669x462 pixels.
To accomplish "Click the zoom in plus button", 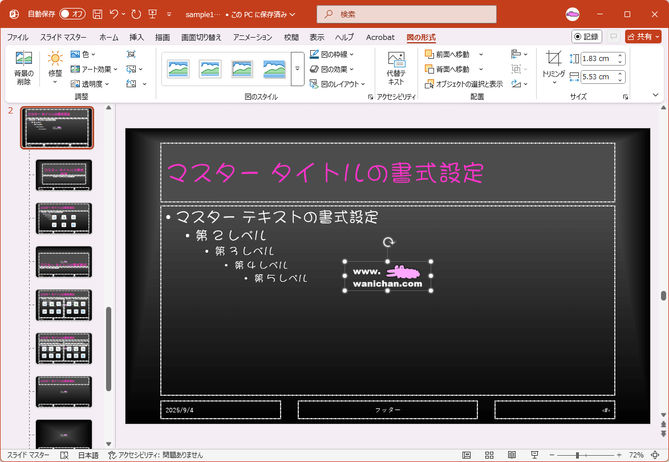I will [x=619, y=455].
